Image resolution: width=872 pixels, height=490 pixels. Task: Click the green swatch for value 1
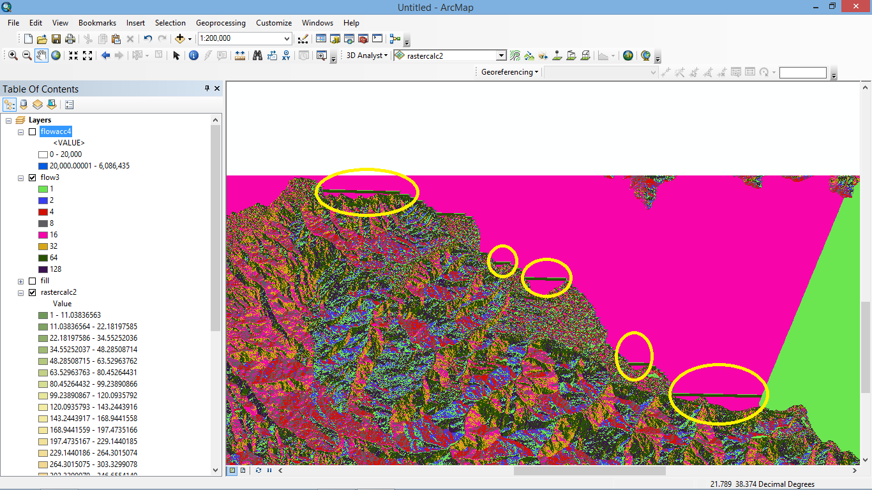(43, 189)
